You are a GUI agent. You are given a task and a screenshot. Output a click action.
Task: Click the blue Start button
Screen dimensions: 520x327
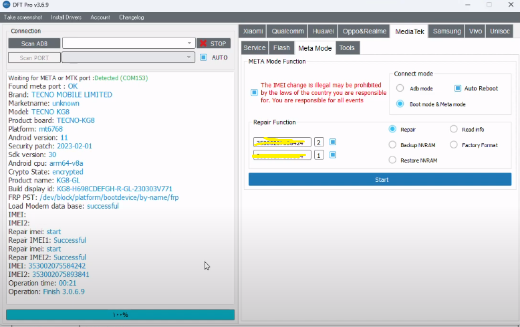(x=380, y=179)
